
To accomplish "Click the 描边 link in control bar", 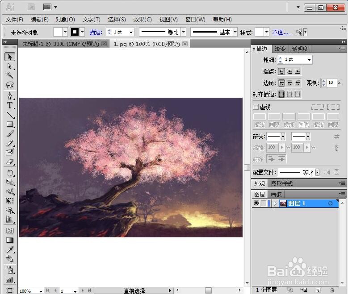I will pyautogui.click(x=96, y=33).
